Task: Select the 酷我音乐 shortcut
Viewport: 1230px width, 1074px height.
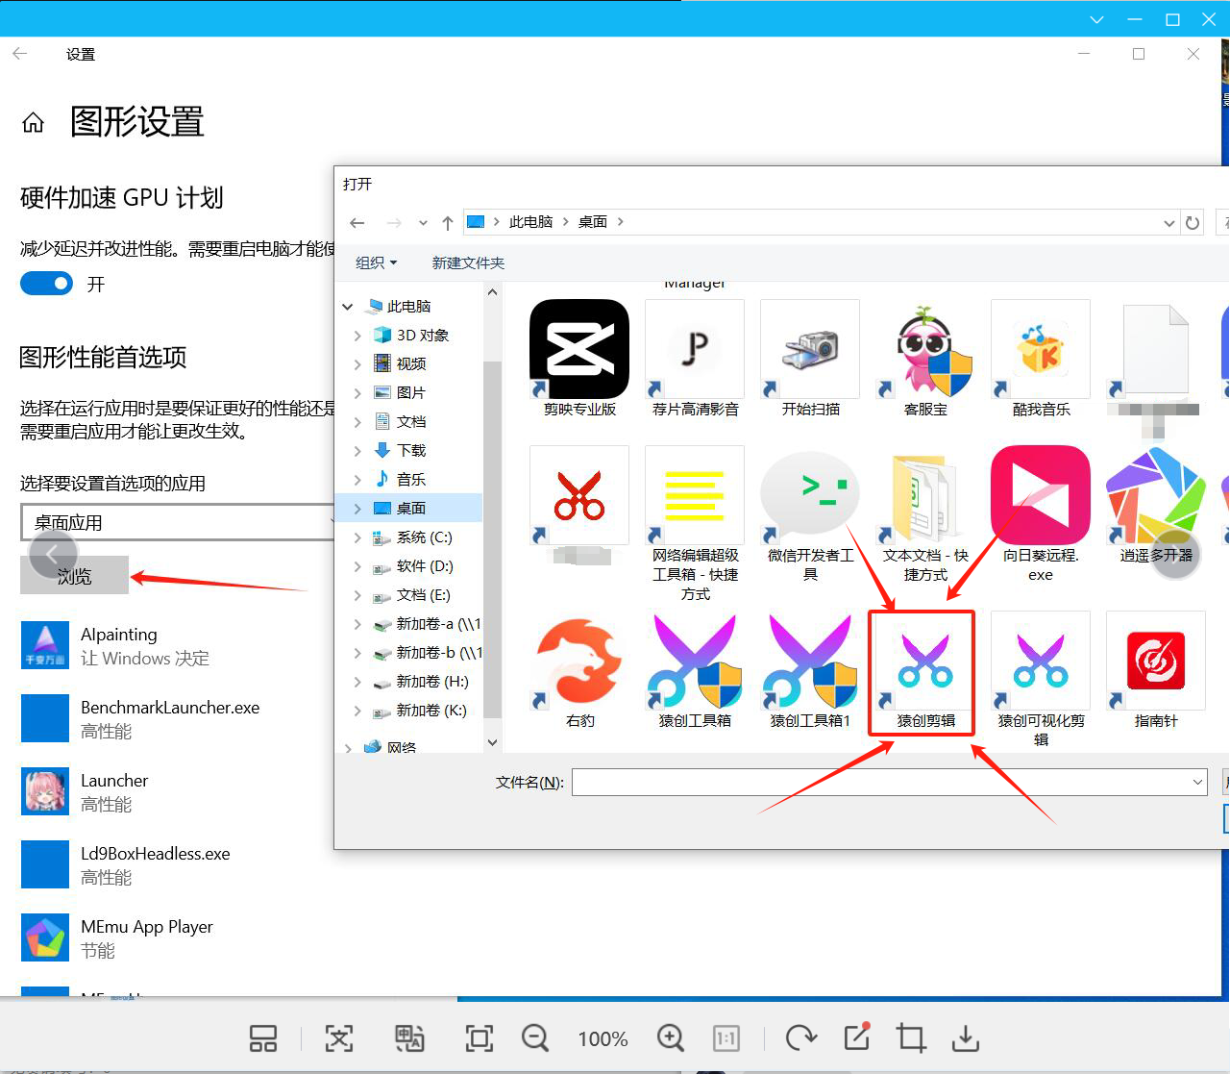Action: click(1040, 349)
